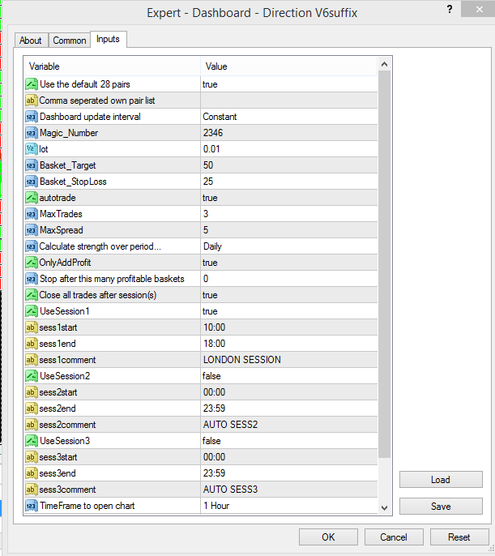The height and width of the screenshot is (556, 495).
Task: Select the Basket_Target value 50
Action: pos(288,165)
